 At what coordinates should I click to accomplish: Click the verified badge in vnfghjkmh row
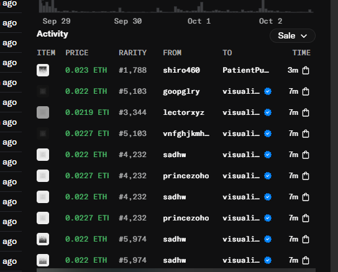(x=268, y=134)
